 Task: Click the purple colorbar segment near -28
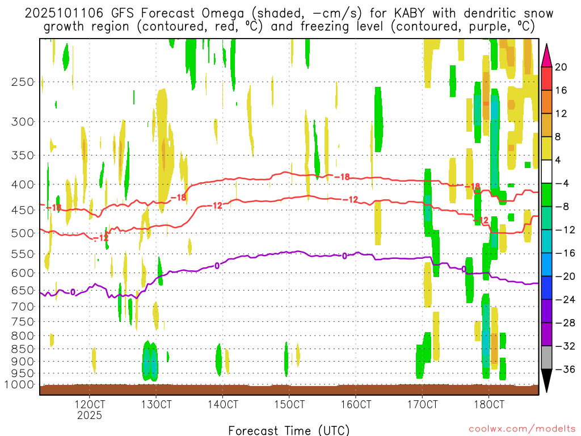pos(546,311)
